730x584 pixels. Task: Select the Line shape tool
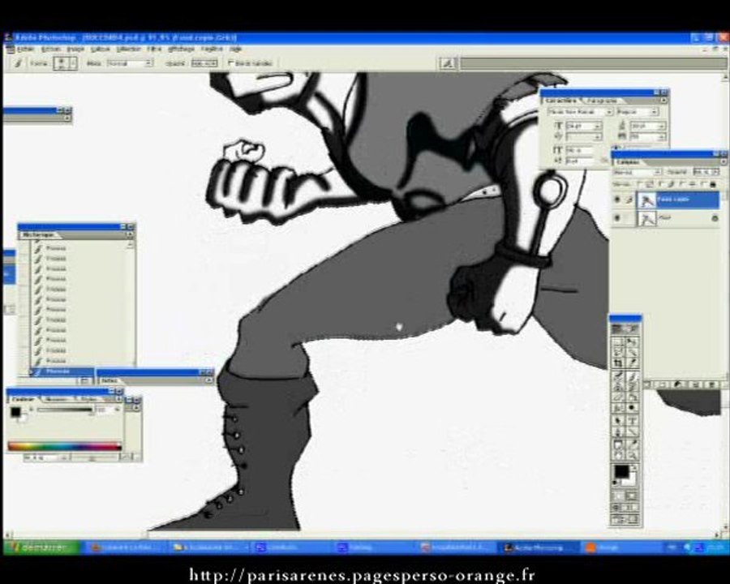(632, 432)
